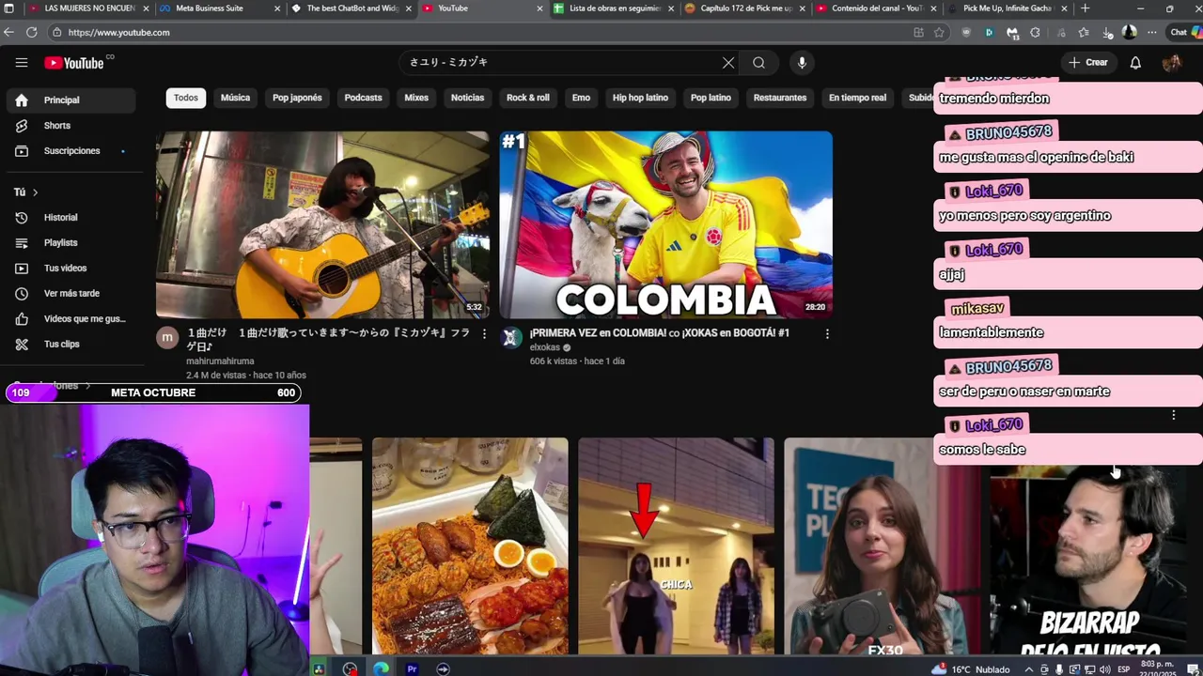Run the search with the magnifier icon
1203x676 pixels.
[x=758, y=63]
